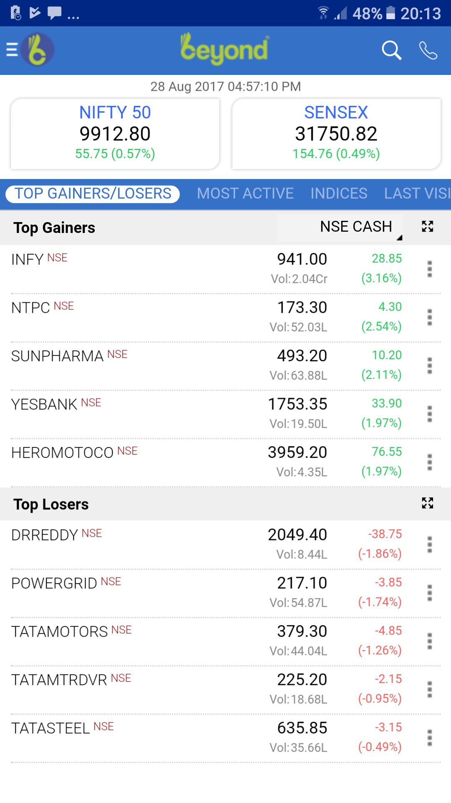This screenshot has width=451, height=803.
Task: Switch to the Most Active tab
Action: point(245,194)
